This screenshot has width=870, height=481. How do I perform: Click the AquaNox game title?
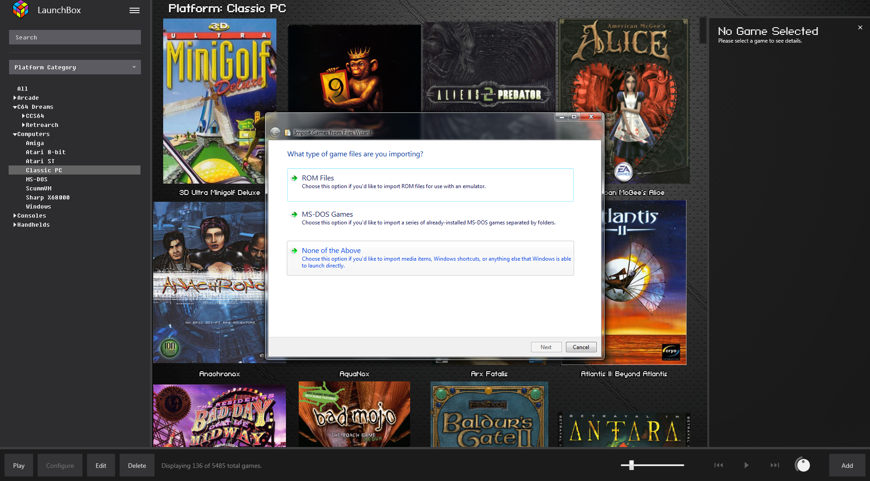pyautogui.click(x=354, y=374)
